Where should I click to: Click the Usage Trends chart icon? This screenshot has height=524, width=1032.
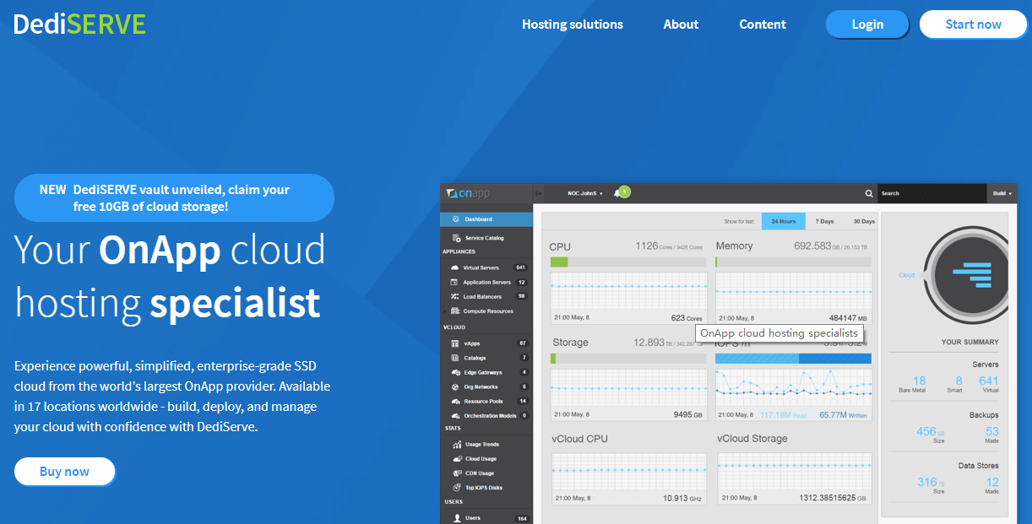[x=456, y=444]
